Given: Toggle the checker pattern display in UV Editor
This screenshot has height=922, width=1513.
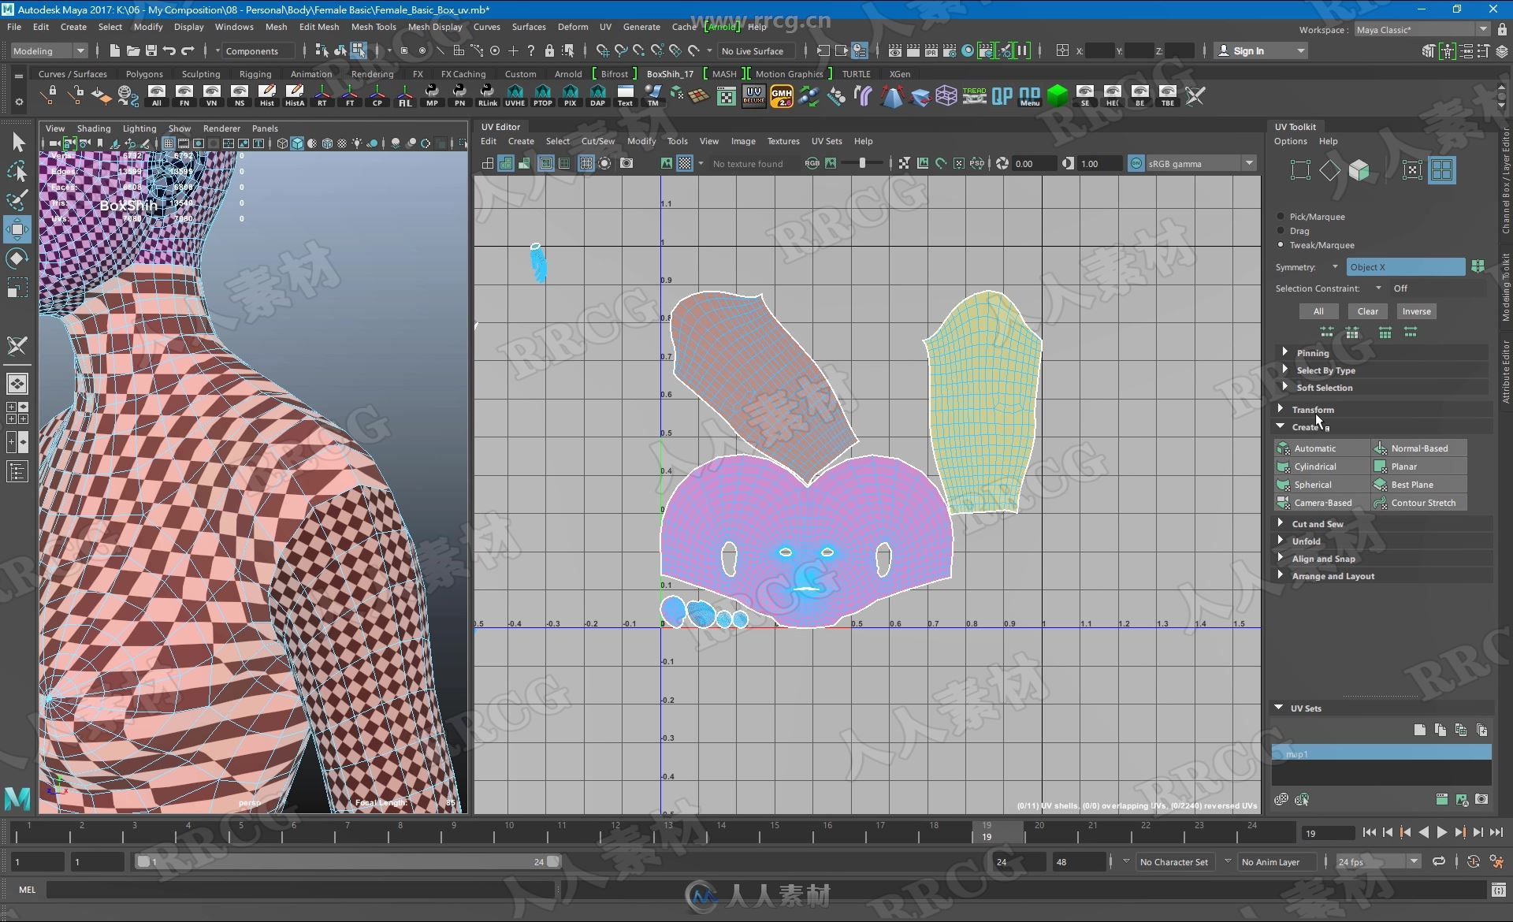Looking at the screenshot, I should coord(685,163).
